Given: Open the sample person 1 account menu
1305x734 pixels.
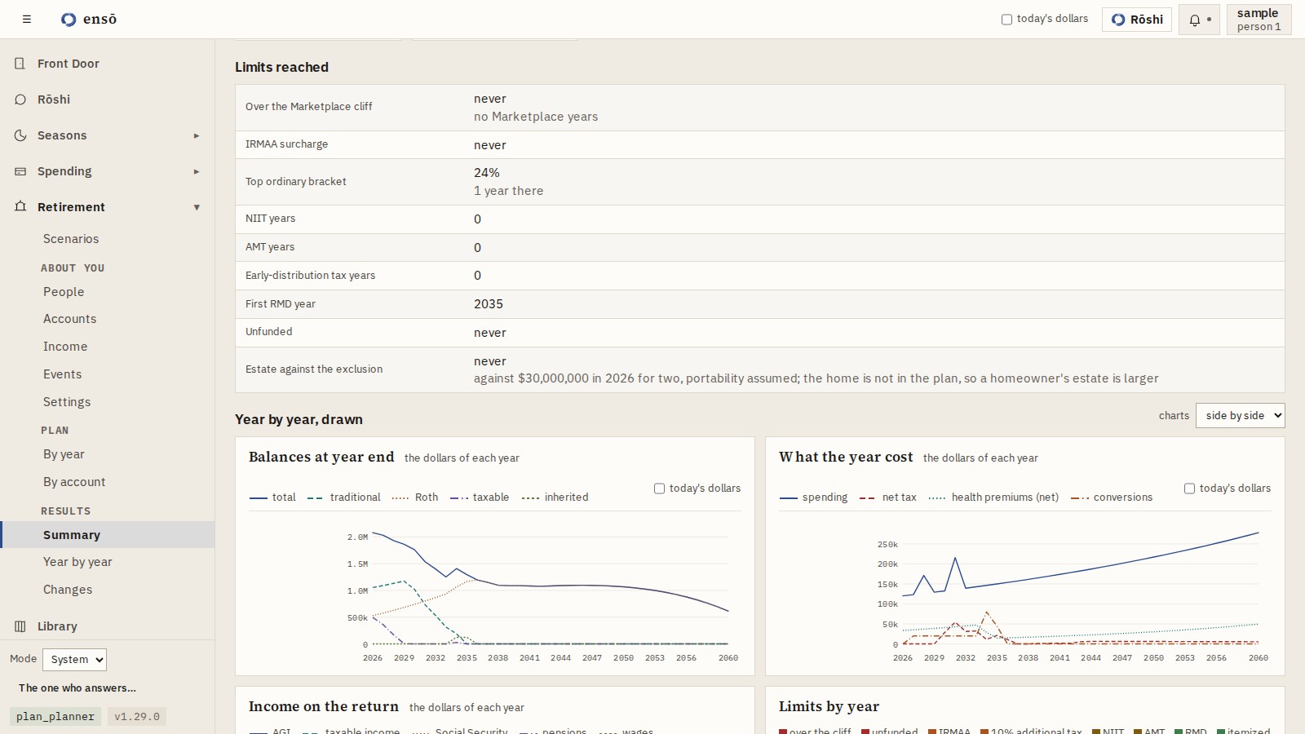Looking at the screenshot, I should pyautogui.click(x=1259, y=20).
